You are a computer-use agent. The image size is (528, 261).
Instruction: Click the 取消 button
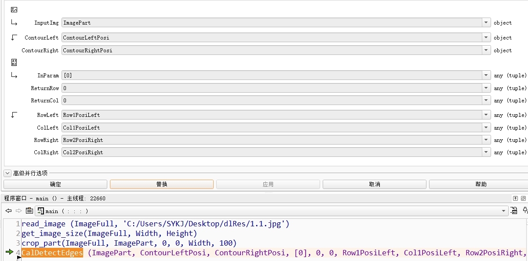(375, 184)
